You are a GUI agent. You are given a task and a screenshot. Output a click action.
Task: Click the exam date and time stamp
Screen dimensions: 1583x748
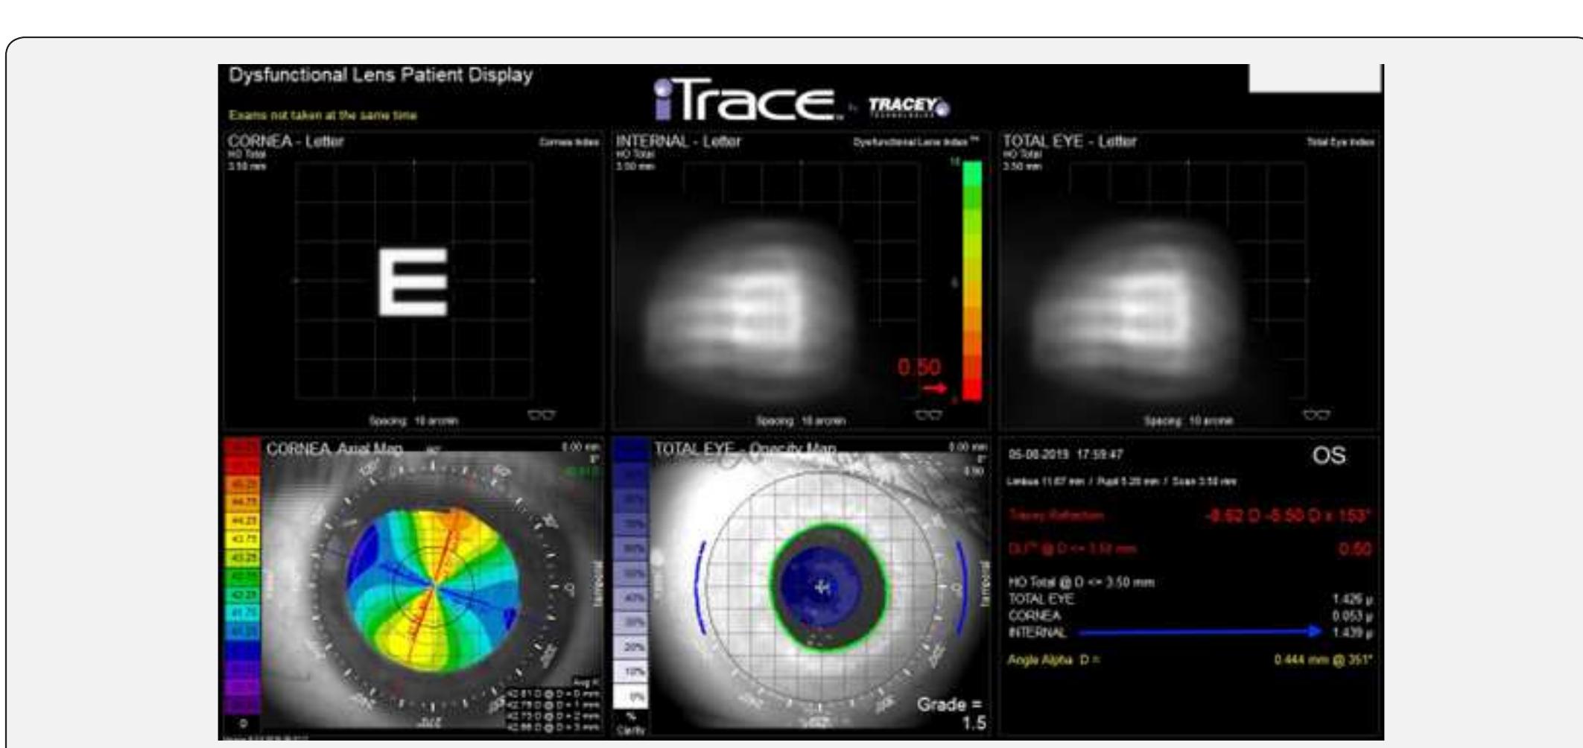tap(1066, 454)
